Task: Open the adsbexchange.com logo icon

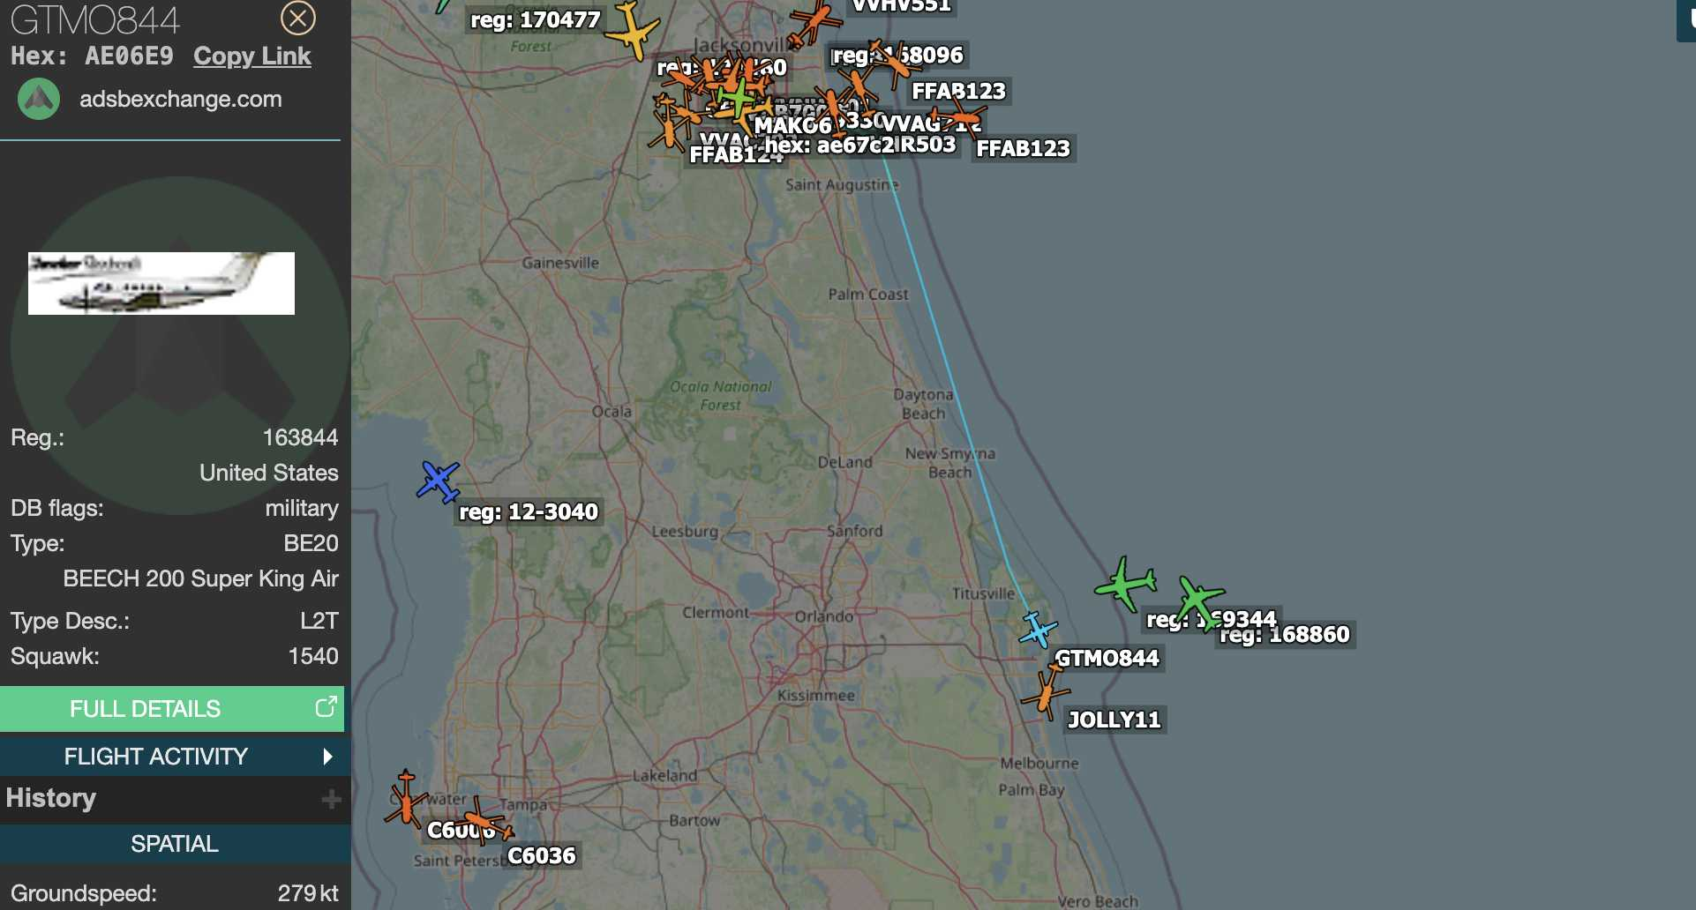Action: point(39,99)
